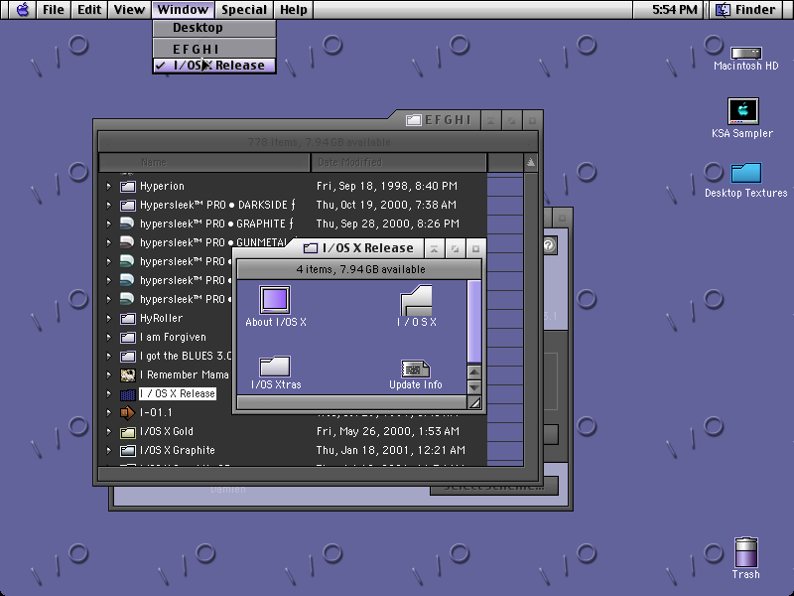Expand the HyRoller folder triangle

pyautogui.click(x=109, y=319)
